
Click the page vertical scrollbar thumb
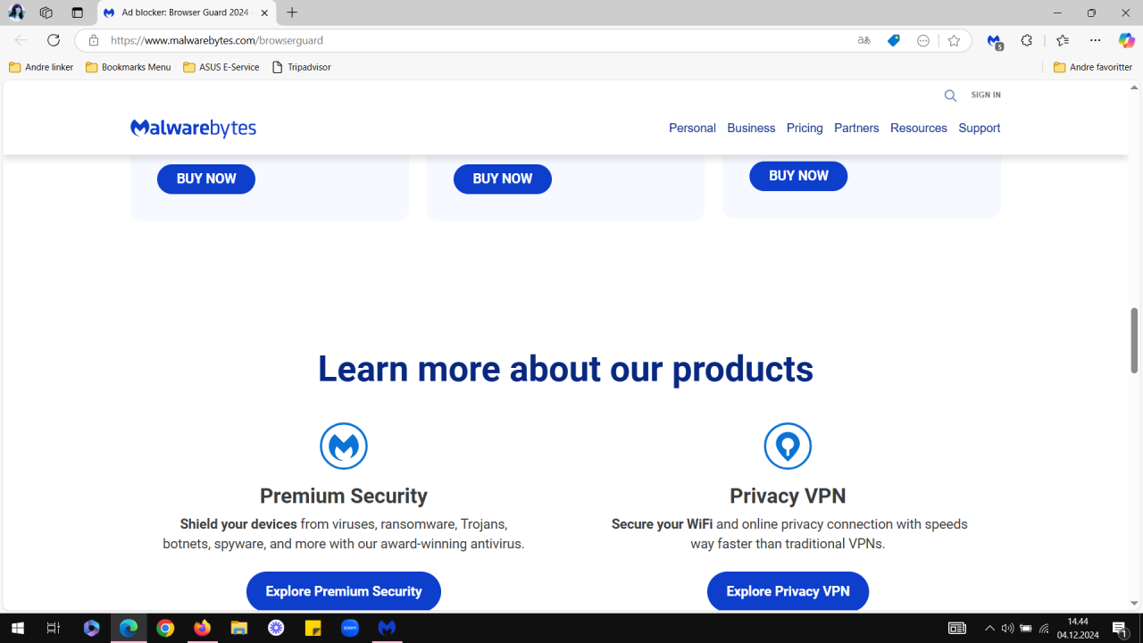1134,340
